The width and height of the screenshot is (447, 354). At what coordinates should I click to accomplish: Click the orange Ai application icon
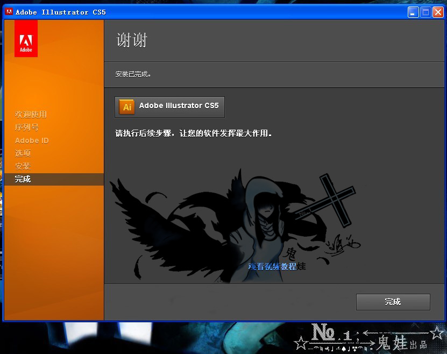pyautogui.click(x=127, y=107)
